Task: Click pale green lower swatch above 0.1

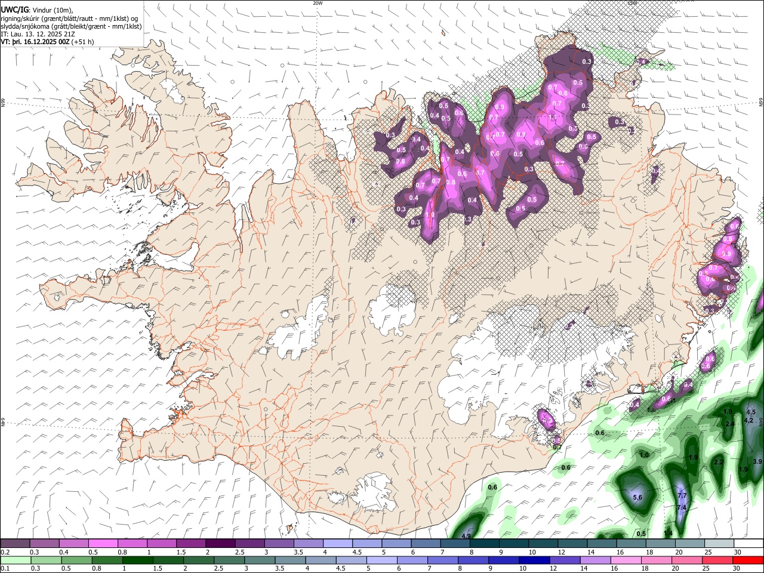Action: (16, 560)
